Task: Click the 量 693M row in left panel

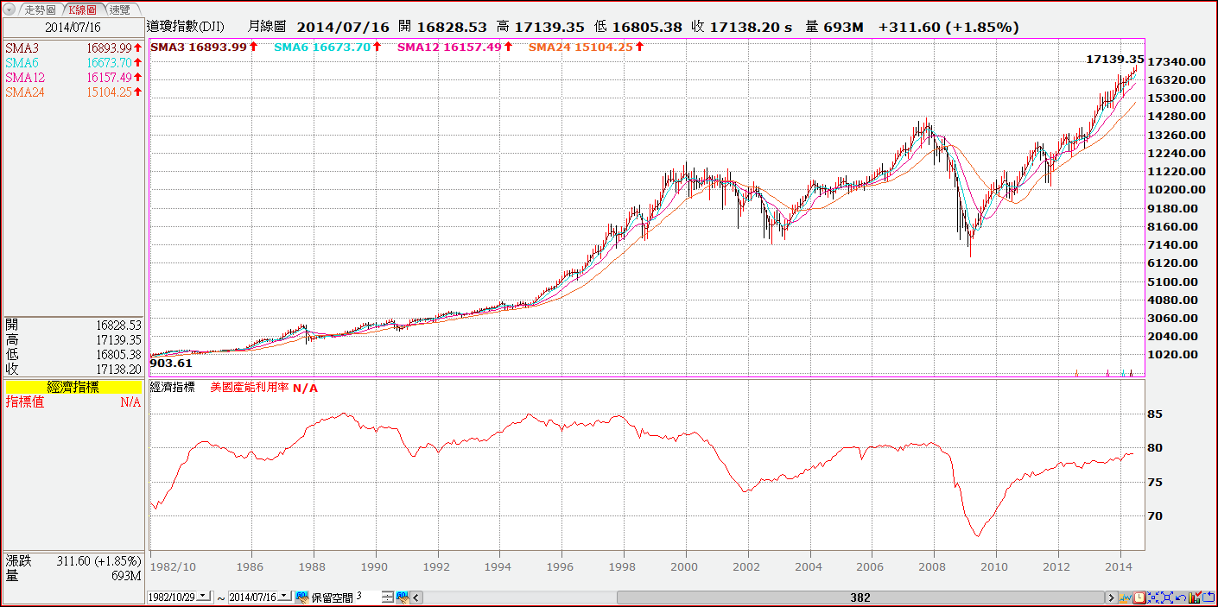Action: tap(73, 575)
